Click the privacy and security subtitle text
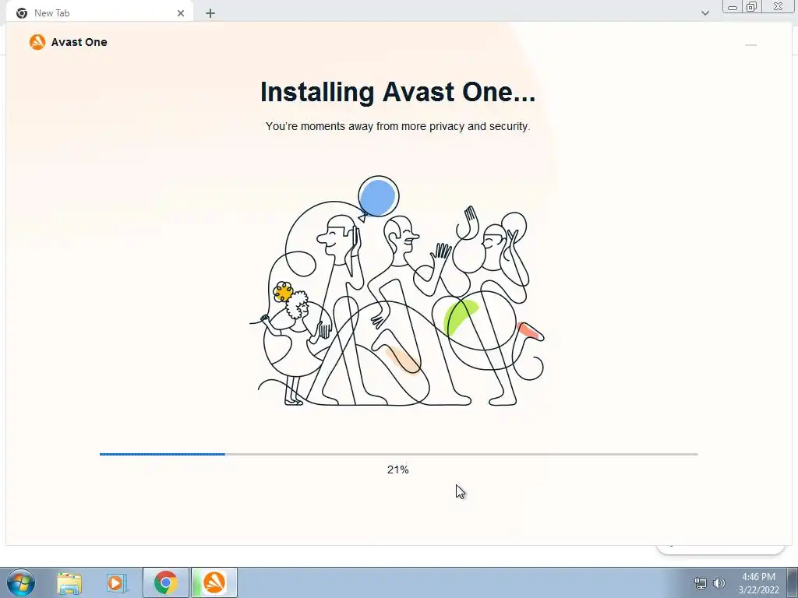798x598 pixels. pos(398,126)
